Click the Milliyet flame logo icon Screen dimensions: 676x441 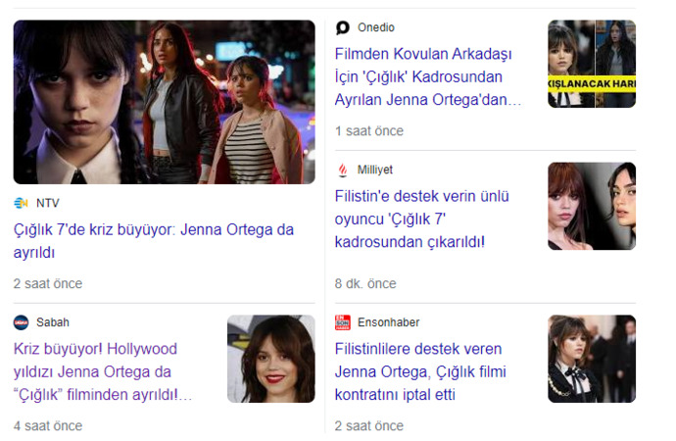[343, 170]
